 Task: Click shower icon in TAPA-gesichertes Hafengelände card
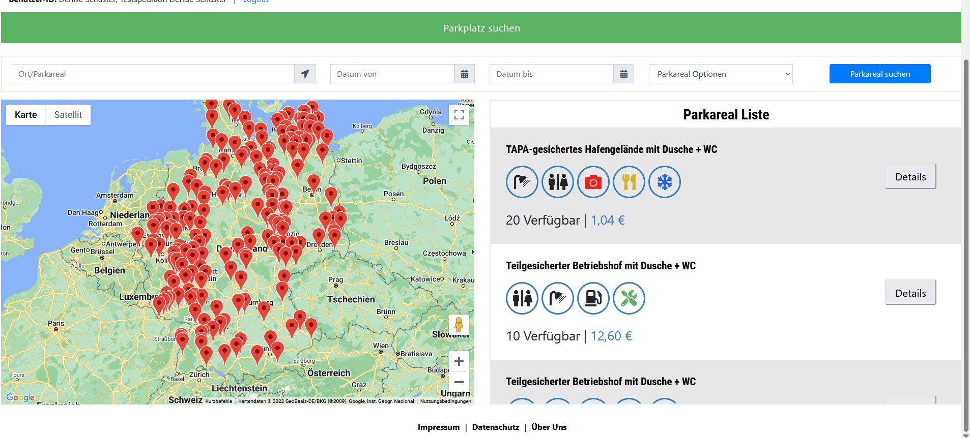pos(522,182)
